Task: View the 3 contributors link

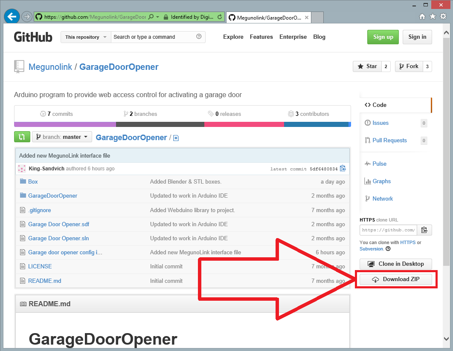Action: (x=308, y=114)
